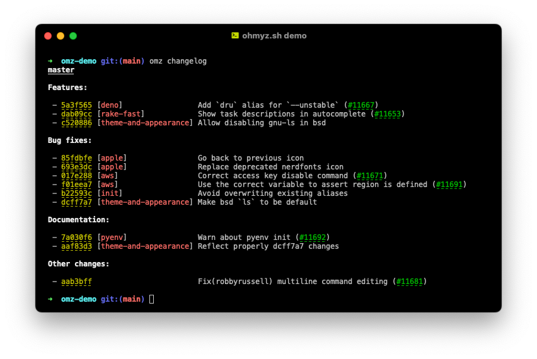Click commit hash 85fdbfe

click(76, 158)
